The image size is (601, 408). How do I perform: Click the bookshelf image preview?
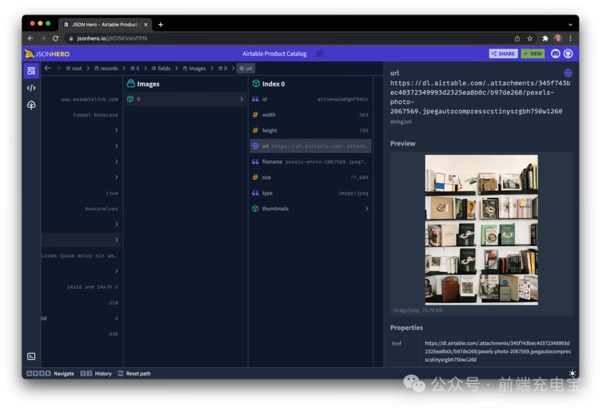coord(481,230)
